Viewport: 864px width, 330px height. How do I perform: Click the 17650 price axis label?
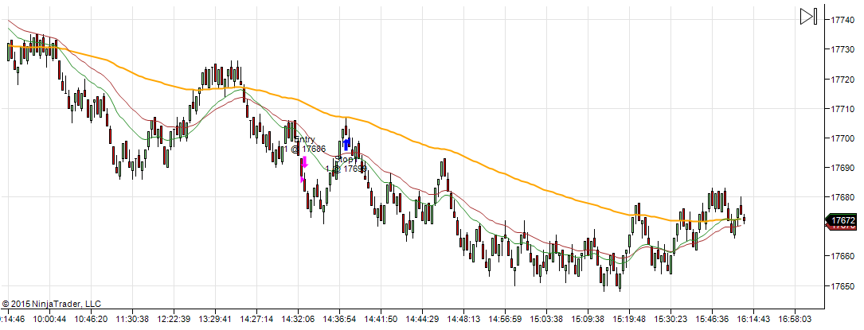(842, 286)
